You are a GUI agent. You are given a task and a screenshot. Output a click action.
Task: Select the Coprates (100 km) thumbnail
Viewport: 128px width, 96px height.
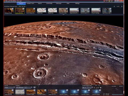pyautogui.click(x=20, y=92)
